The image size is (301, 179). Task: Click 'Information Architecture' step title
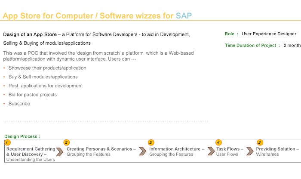(x=175, y=149)
